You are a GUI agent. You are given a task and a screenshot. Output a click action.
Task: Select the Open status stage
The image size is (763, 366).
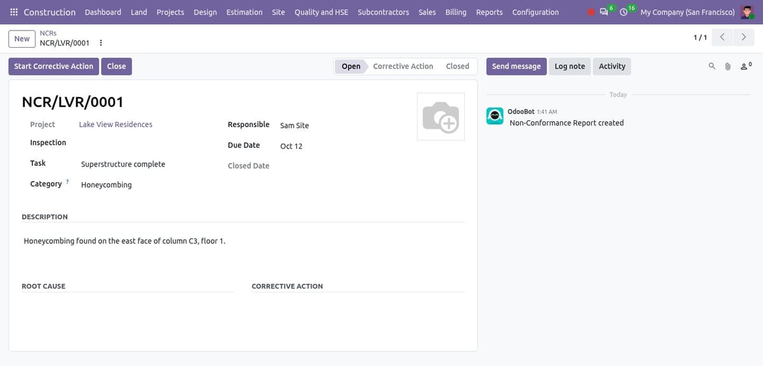(351, 66)
